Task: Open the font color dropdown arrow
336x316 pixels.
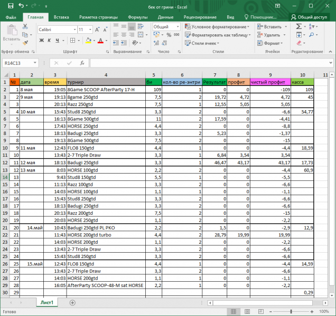Action: [106, 41]
